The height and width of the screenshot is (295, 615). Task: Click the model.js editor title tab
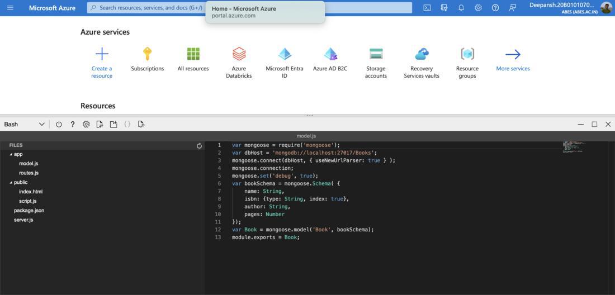pos(306,136)
